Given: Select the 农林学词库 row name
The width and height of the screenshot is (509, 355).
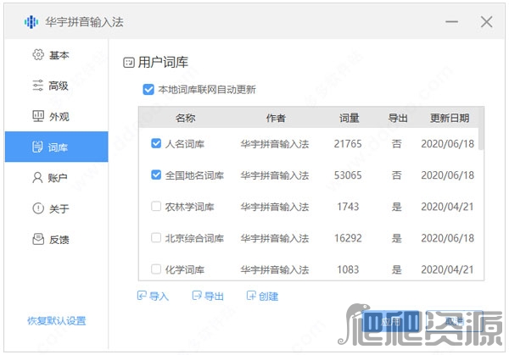Looking at the screenshot, I should click(x=189, y=207).
